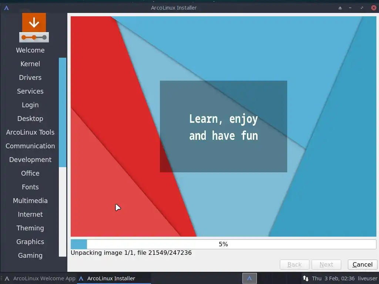Minimize the ArcoLinux Installer window
Image resolution: width=379 pixels, height=284 pixels.
(x=350, y=8)
